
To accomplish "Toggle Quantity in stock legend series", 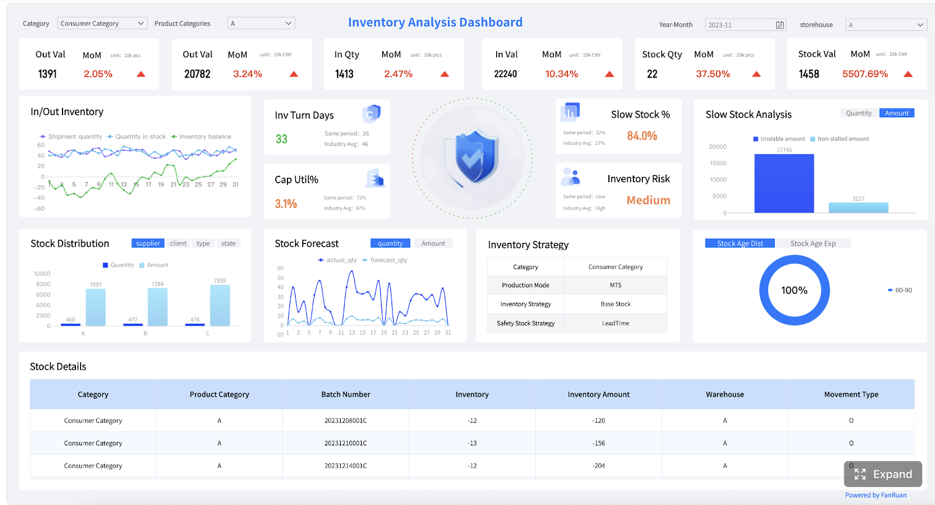I will [x=137, y=137].
